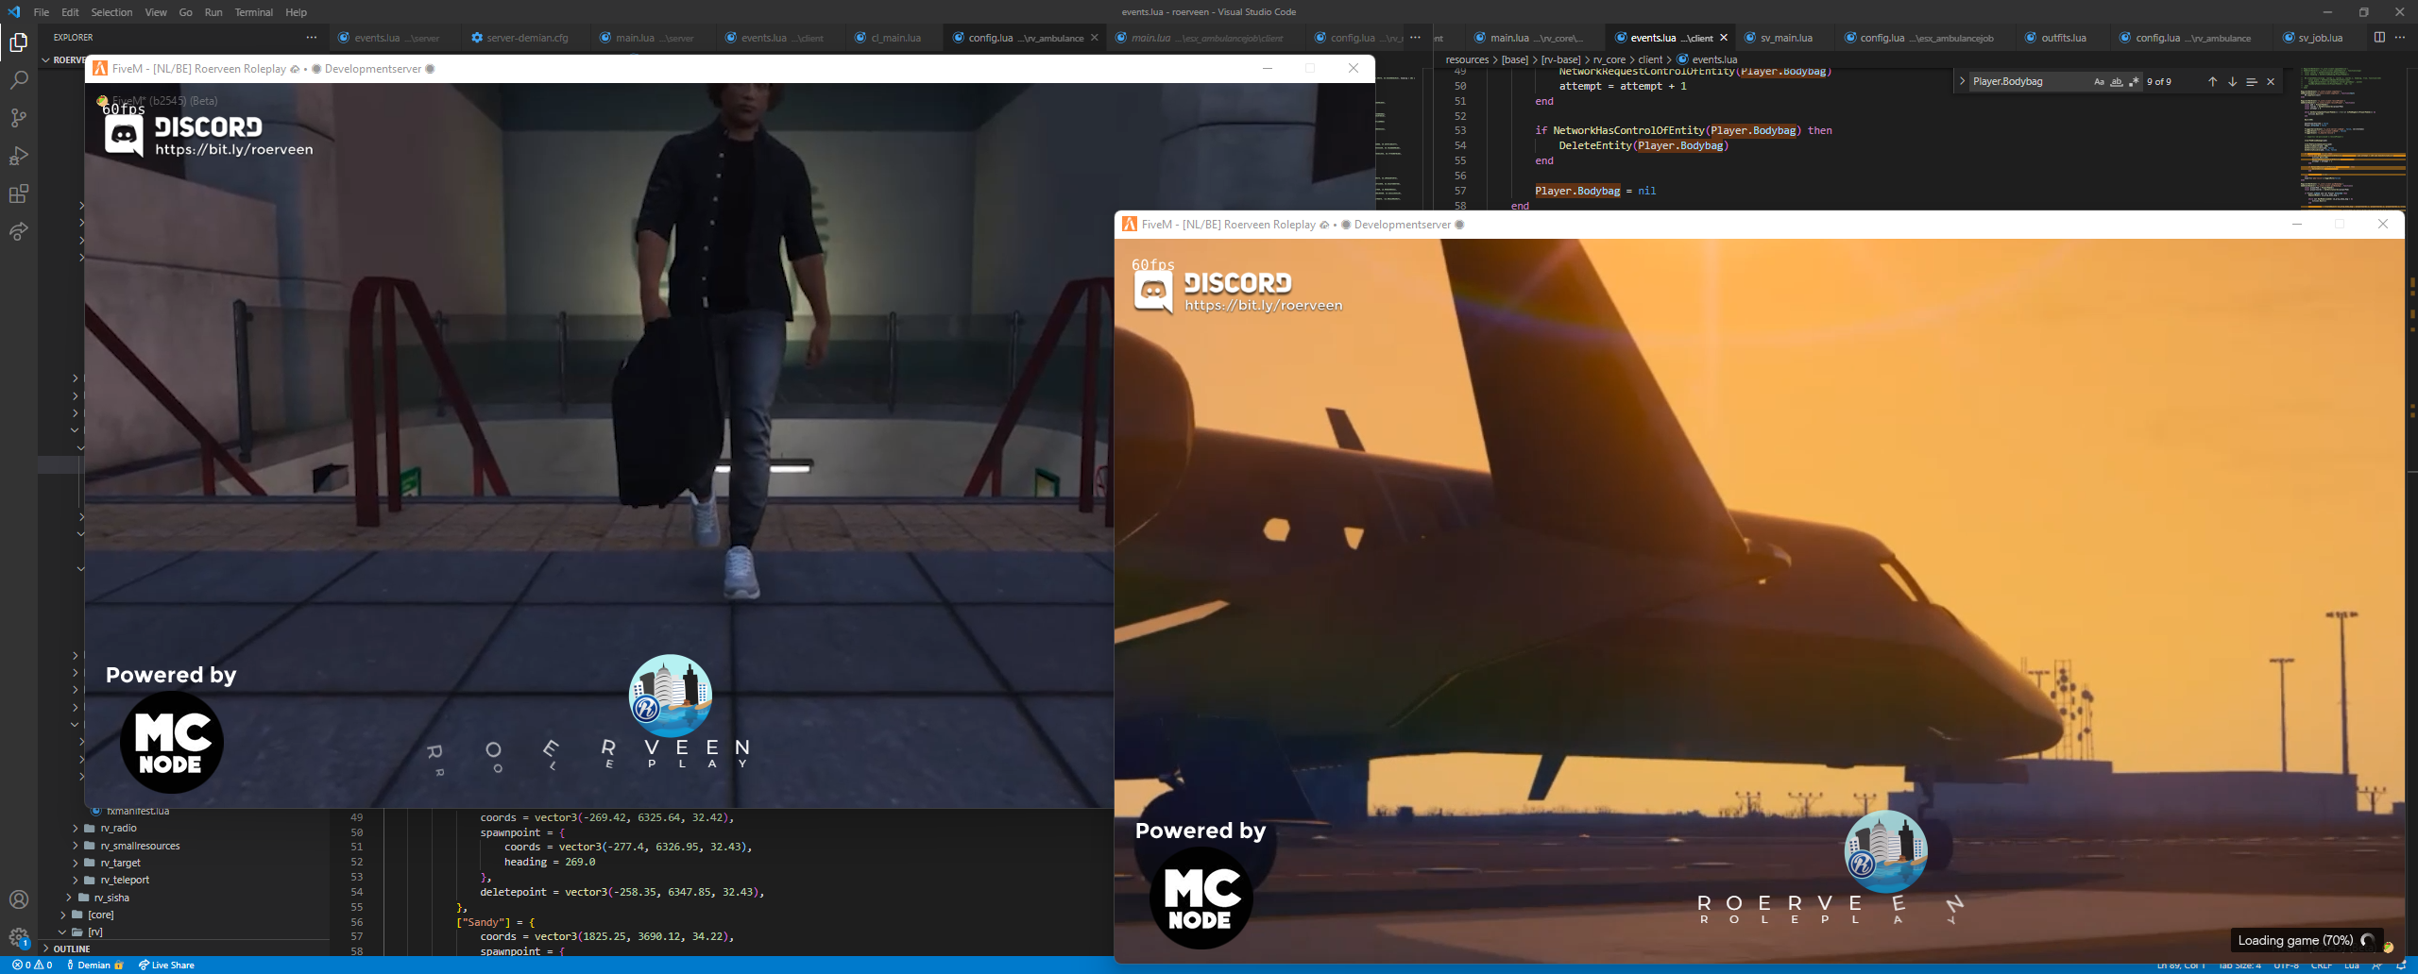Go to previous match in find widget
2418x974 pixels.
(2212, 82)
